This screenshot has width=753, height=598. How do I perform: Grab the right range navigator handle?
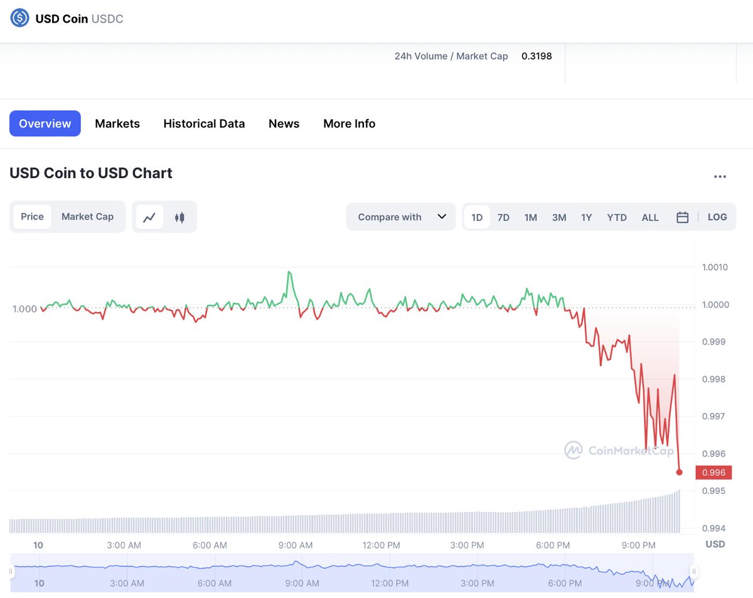click(694, 572)
